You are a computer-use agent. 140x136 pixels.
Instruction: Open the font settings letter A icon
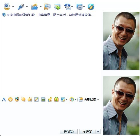click(4, 99)
